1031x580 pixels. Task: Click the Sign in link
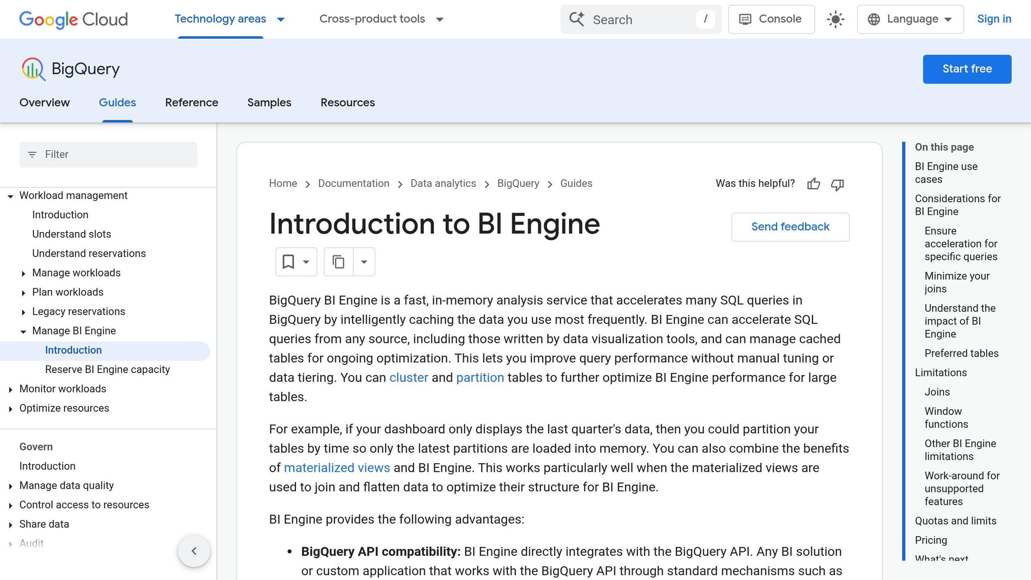994,19
